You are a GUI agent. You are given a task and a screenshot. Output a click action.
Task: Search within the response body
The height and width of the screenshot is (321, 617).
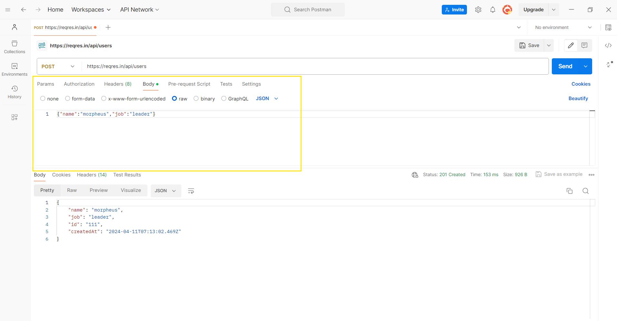(586, 191)
